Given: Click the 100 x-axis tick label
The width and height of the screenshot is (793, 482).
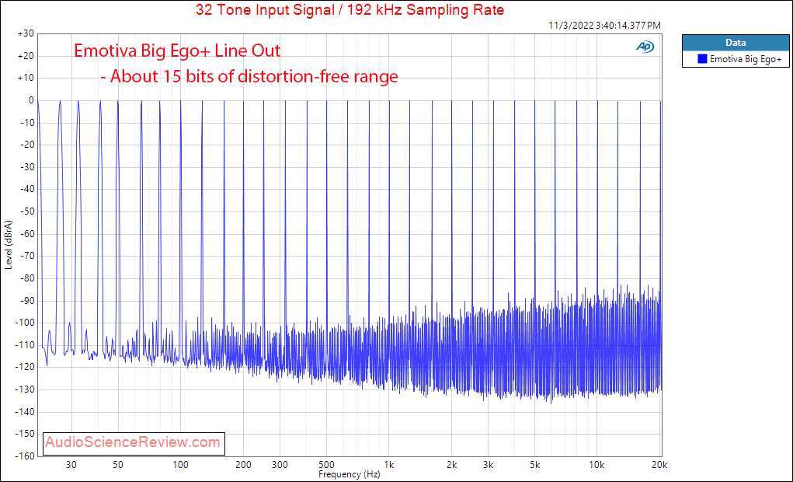Looking at the screenshot, I should 180,466.
